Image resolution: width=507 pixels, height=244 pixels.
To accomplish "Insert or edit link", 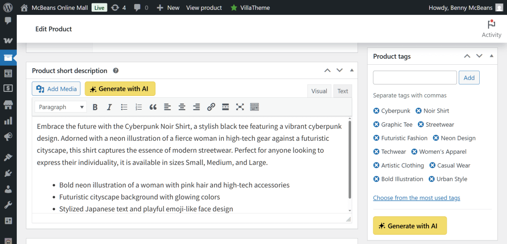I will click(211, 107).
